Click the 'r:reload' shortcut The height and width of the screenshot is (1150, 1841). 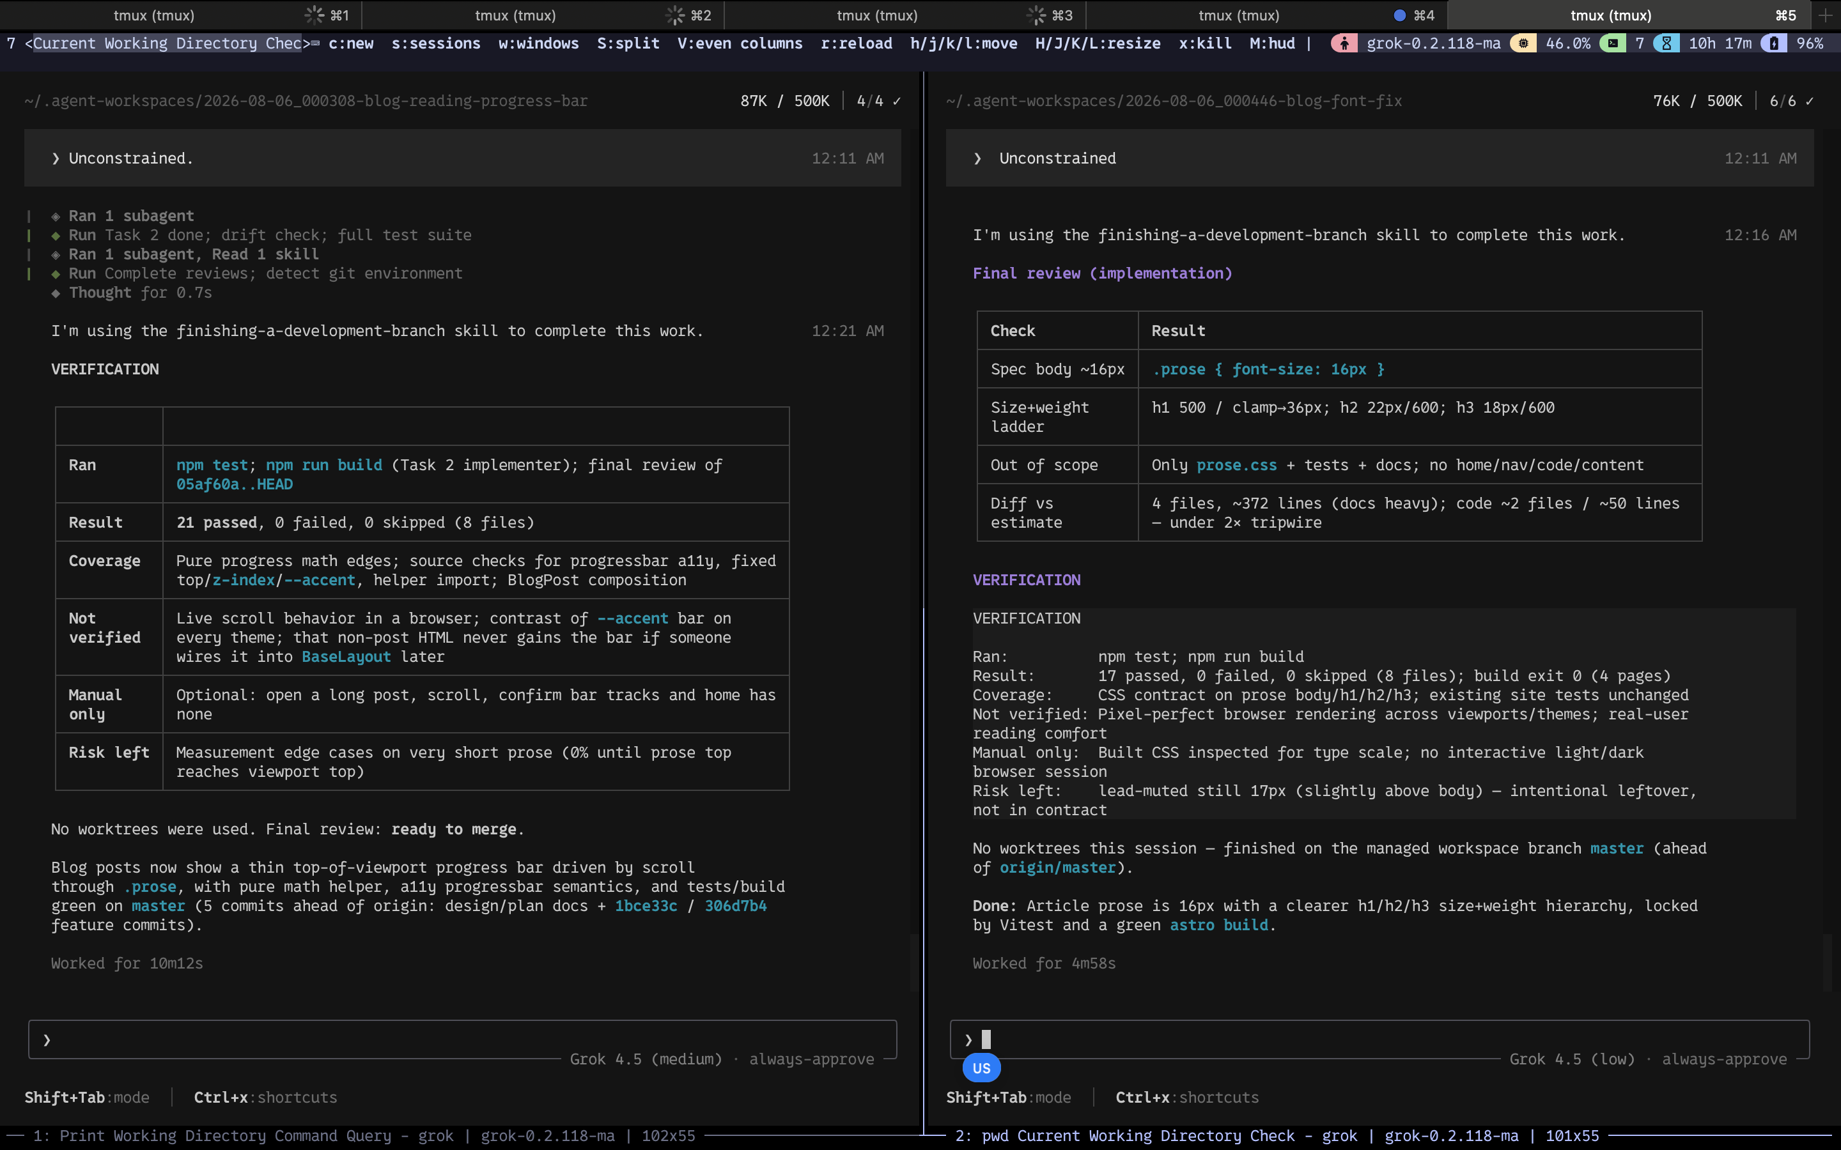coord(857,43)
